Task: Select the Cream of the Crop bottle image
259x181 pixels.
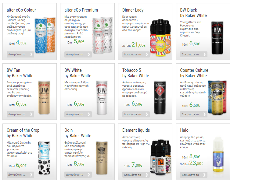Action: tap(44, 158)
